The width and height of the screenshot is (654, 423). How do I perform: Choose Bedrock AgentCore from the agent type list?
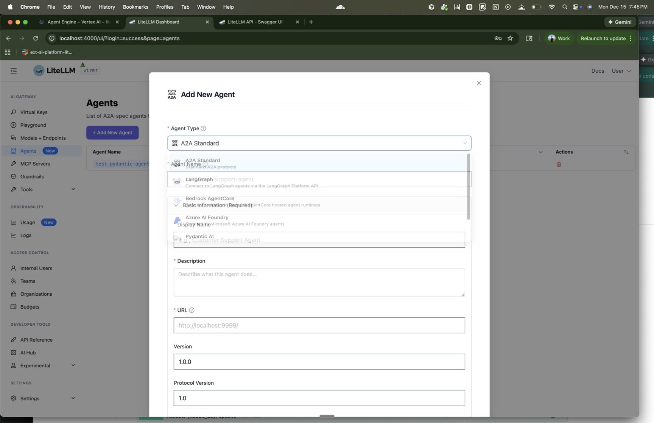point(317,201)
